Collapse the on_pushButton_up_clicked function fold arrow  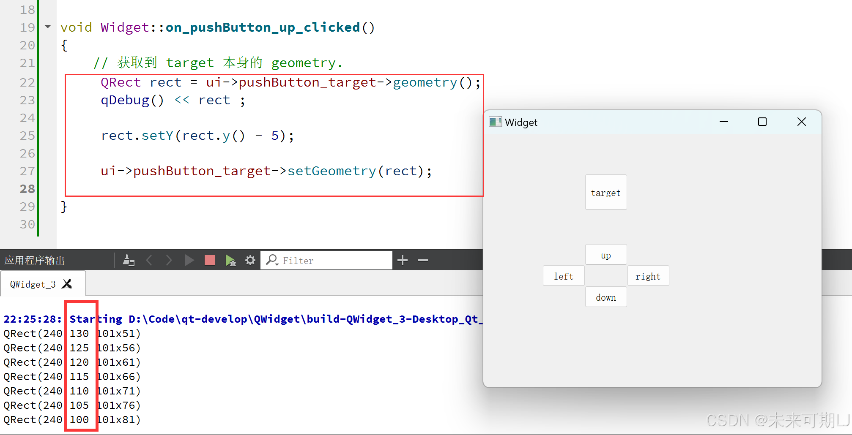pyautogui.click(x=48, y=27)
